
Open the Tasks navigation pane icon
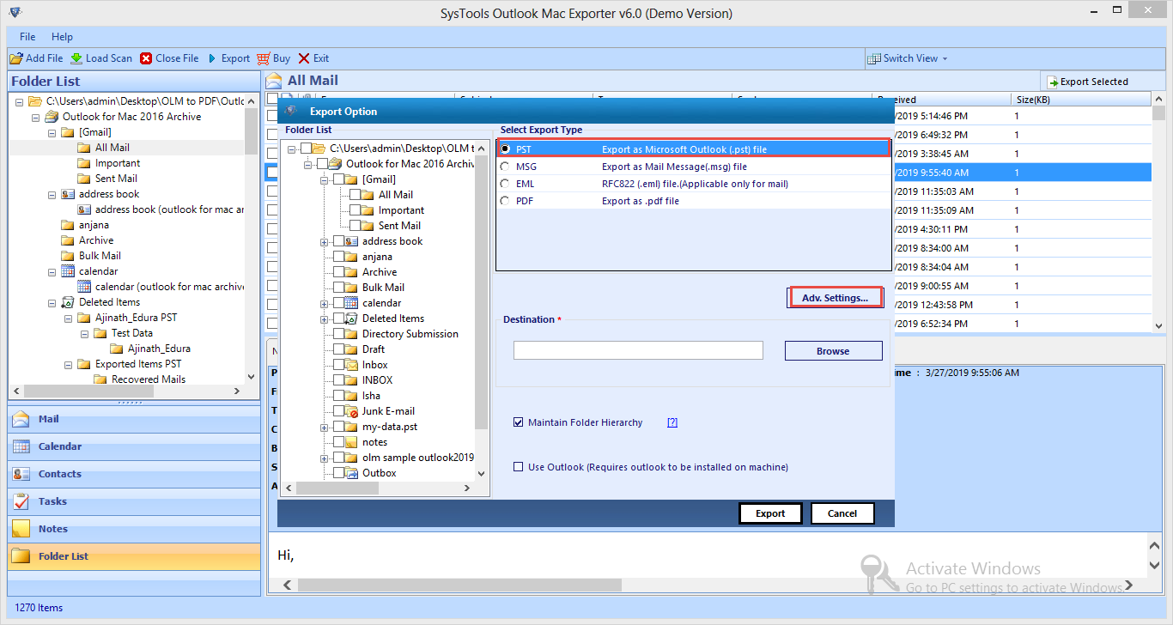pyautogui.click(x=21, y=501)
